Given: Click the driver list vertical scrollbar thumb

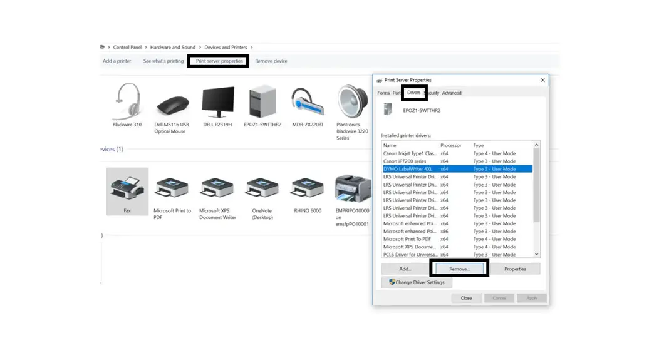Looking at the screenshot, I should point(536,185).
